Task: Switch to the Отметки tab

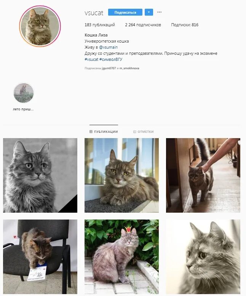Action: tap(144, 132)
